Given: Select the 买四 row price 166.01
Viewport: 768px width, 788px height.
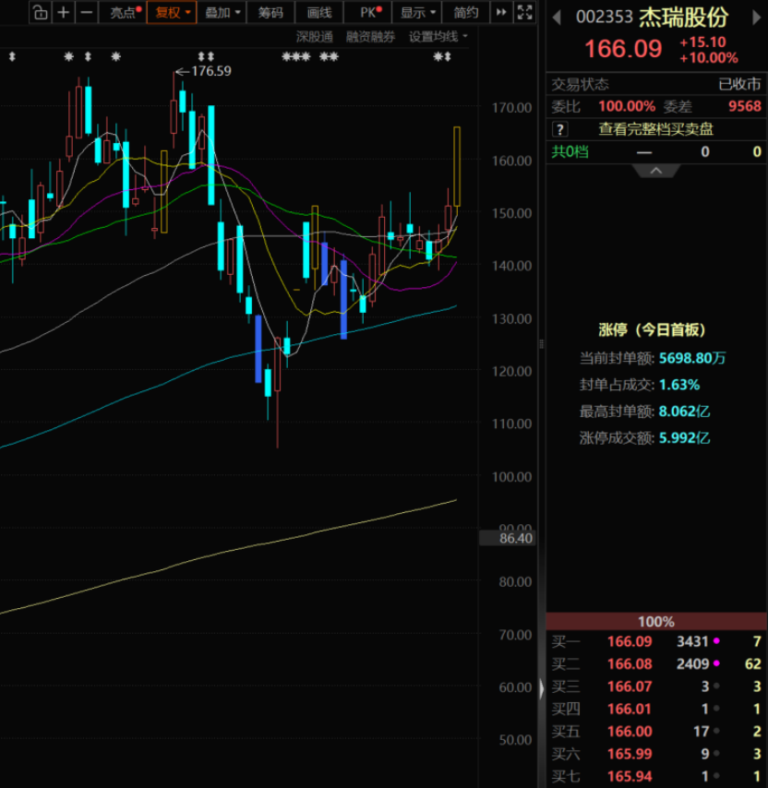Looking at the screenshot, I should (x=630, y=709).
